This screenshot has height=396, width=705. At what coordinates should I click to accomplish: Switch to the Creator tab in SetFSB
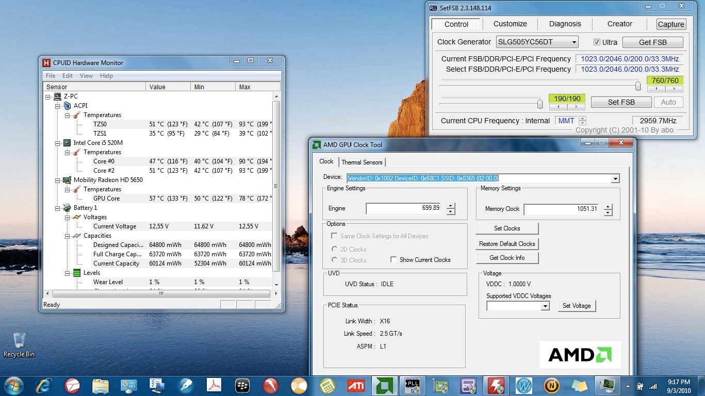[620, 24]
